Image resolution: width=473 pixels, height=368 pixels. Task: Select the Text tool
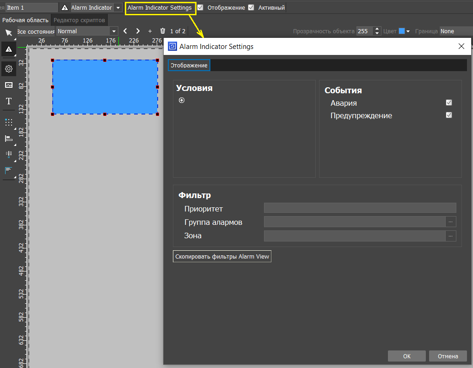click(8, 101)
